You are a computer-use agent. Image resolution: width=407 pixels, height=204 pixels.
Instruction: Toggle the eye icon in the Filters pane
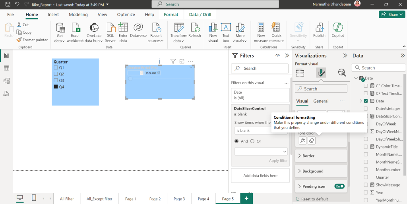278,56
